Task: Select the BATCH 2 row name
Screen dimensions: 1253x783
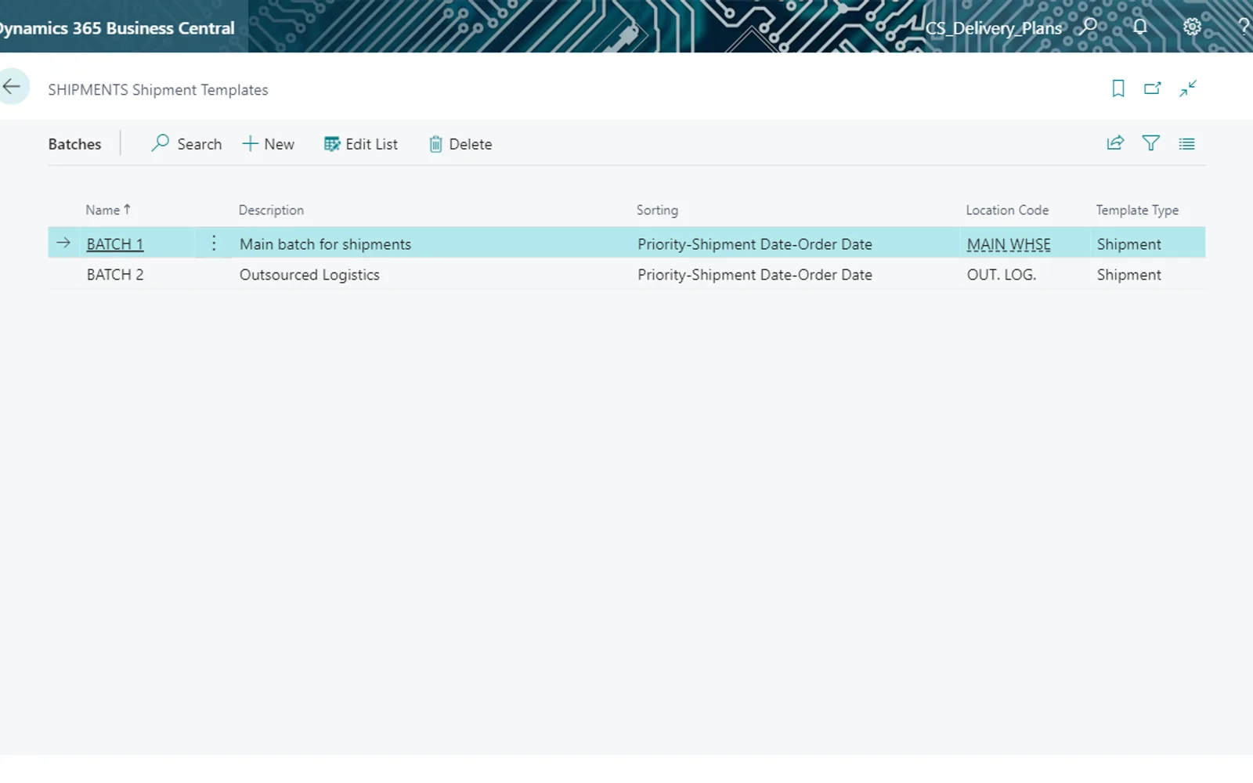Action: (x=115, y=275)
